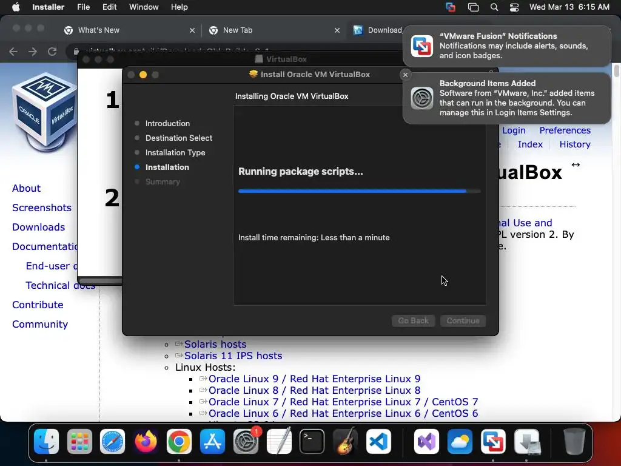Open Google Chrome in the Dock
621x466 pixels.
[x=179, y=442]
